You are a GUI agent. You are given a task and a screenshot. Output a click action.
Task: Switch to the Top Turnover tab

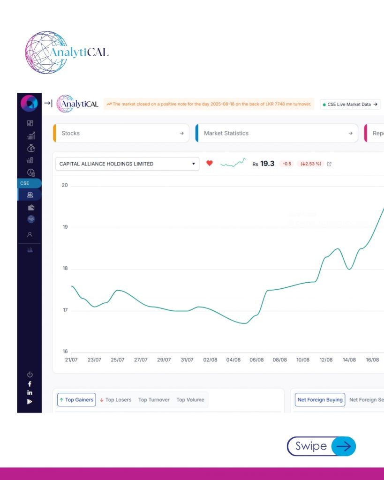(154, 400)
